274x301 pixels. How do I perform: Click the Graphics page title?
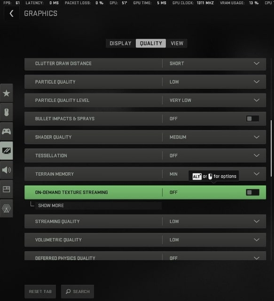point(40,14)
